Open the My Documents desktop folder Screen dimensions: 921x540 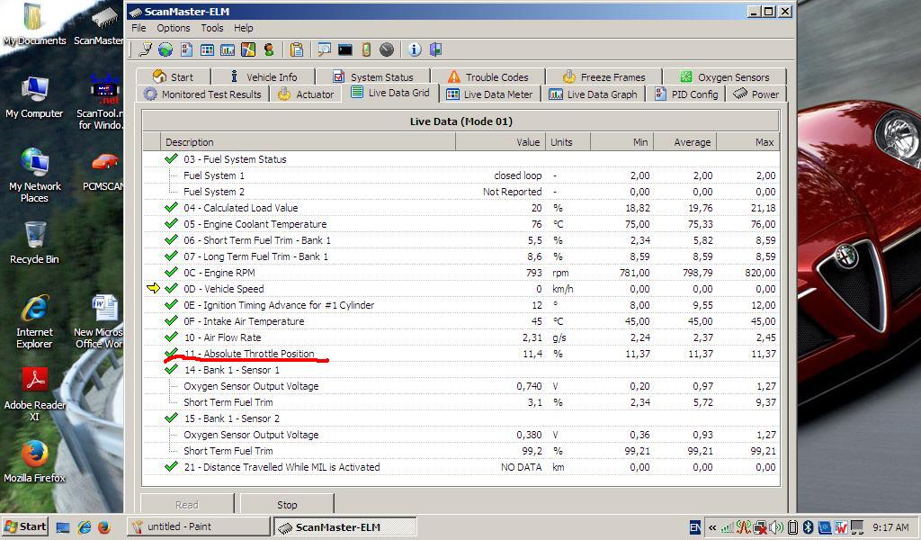(34, 24)
